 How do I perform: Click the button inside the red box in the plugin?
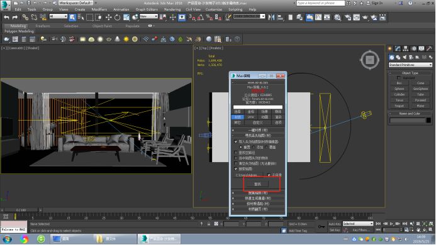click(257, 184)
